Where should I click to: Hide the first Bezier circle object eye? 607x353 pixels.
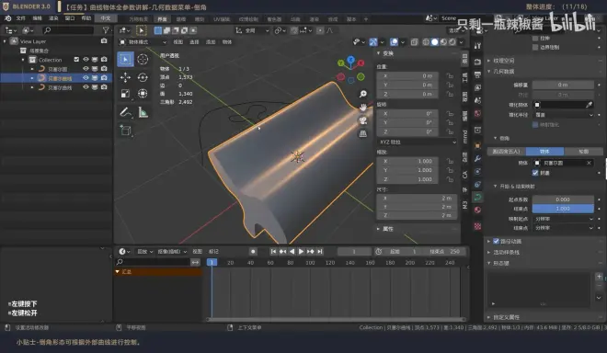pyautogui.click(x=86, y=69)
